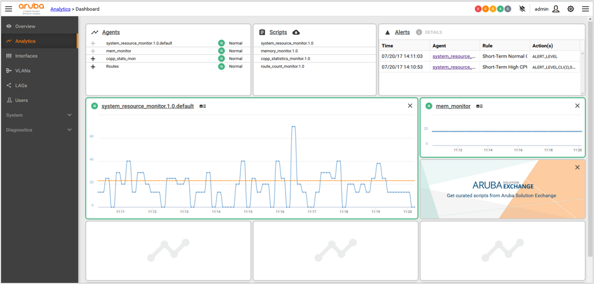
Task: Open LAGs in the sidebar
Action: 39,86
